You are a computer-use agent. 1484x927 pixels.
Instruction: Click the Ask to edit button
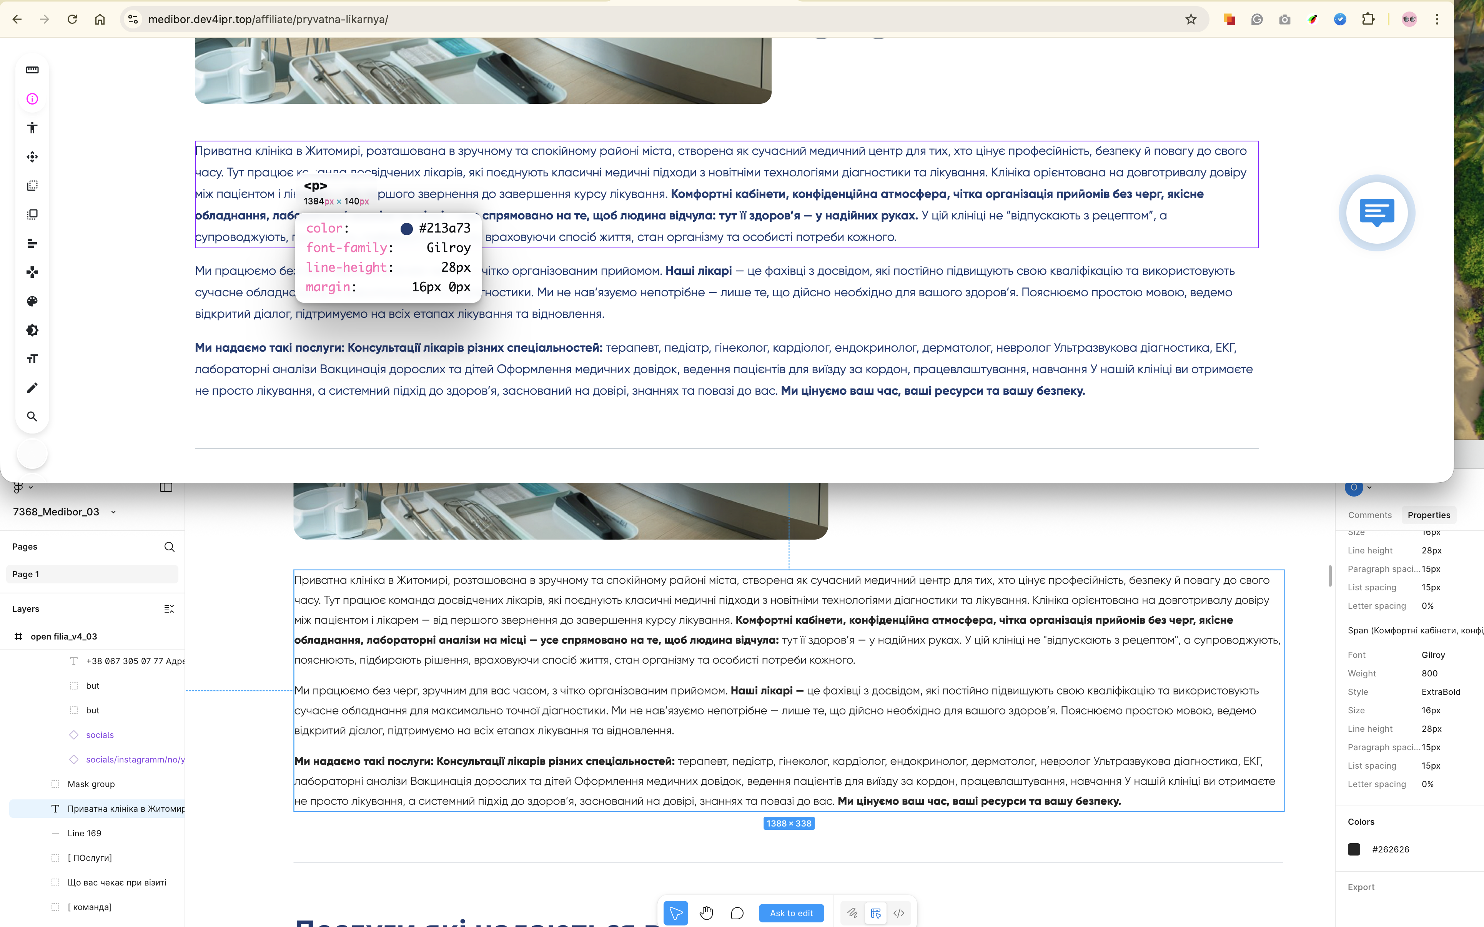pos(791,913)
